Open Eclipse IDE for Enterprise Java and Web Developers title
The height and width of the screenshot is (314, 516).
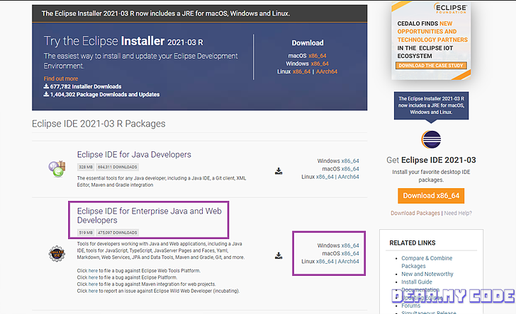tap(150, 216)
